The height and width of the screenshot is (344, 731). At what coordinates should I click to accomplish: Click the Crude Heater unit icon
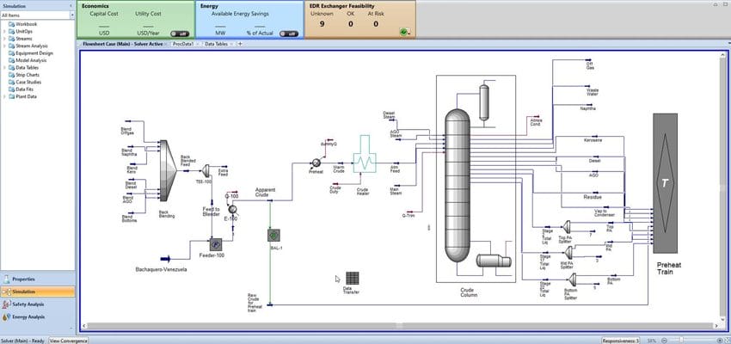364,162
